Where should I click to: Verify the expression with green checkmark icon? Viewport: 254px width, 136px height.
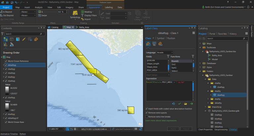pos(180,104)
